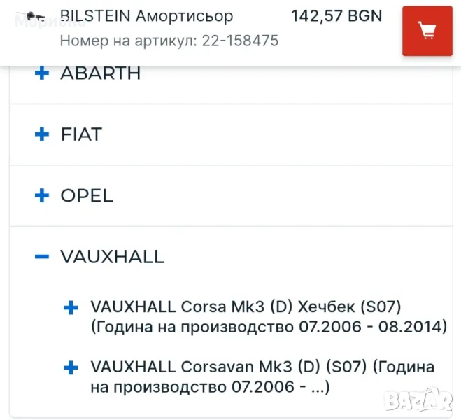Expand the FIAT brand section
Image resolution: width=461 pixels, height=420 pixels.
click(x=81, y=134)
